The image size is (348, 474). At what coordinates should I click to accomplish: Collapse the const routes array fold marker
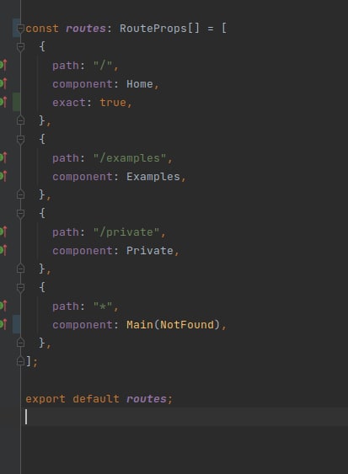click(x=20, y=29)
